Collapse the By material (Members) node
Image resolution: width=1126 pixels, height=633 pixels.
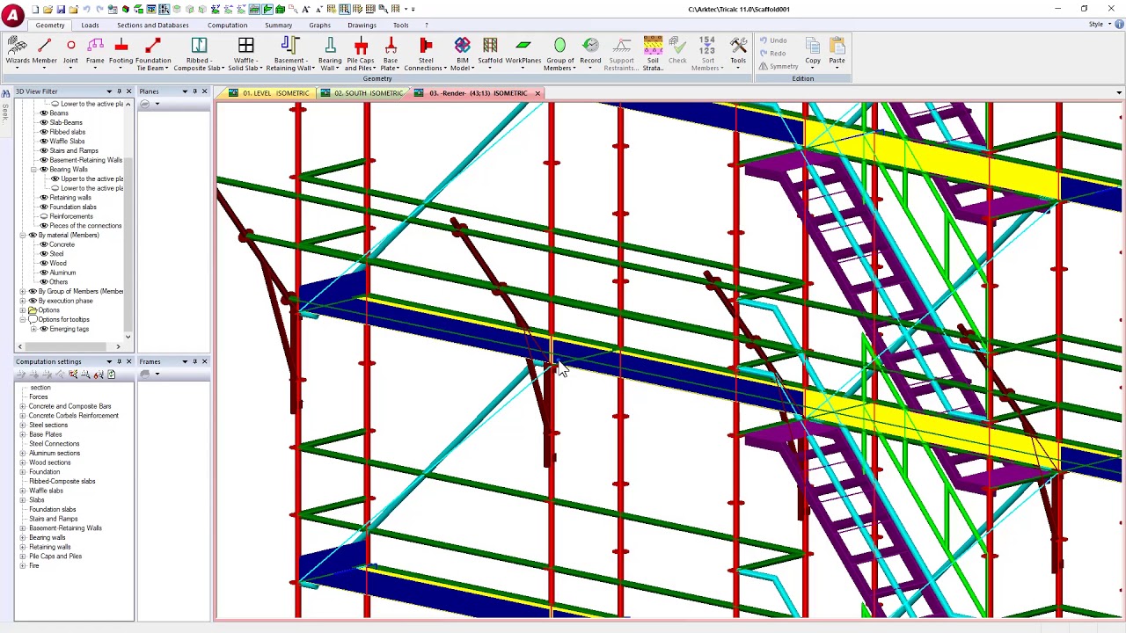point(23,235)
